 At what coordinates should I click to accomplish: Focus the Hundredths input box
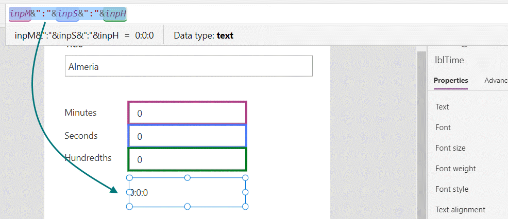pyautogui.click(x=188, y=159)
